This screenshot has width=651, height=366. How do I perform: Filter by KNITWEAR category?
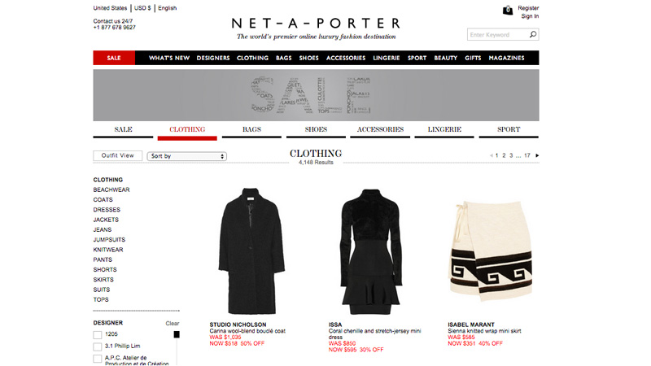[108, 250]
